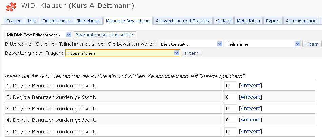Expand the Teilnehmer selection dropdown
The width and height of the screenshot is (322, 137).
[x=263, y=44]
